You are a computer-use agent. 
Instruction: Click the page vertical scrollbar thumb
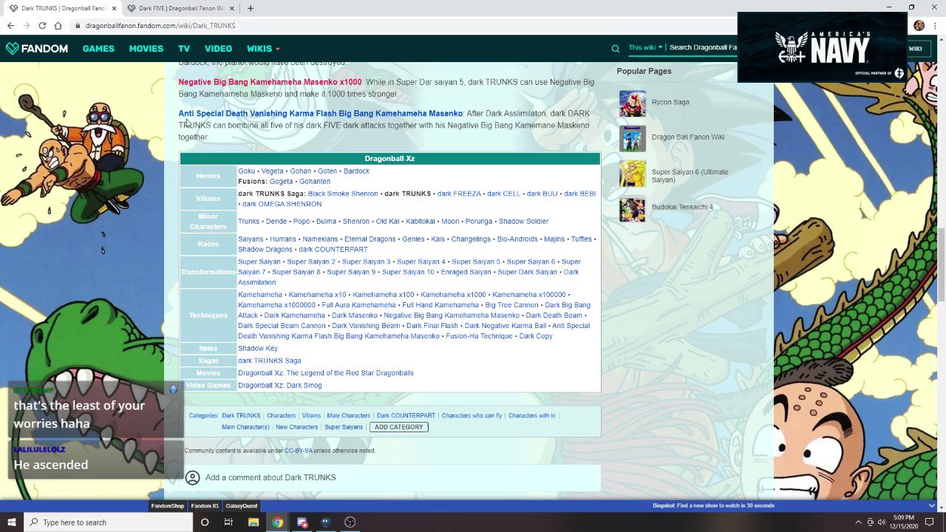[942, 265]
